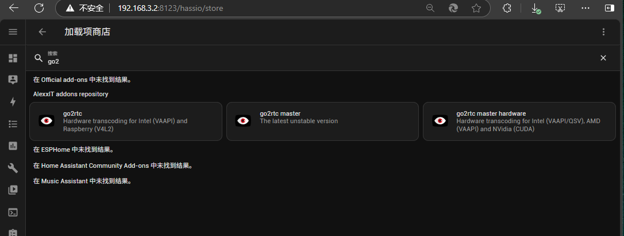Open the go2rtc add-on card
Image resolution: width=624 pixels, height=236 pixels.
pos(125,121)
